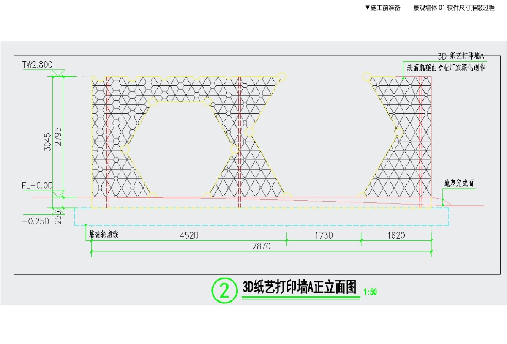Click the overall dimension '7870'
This screenshot has height=344, width=507.
(261, 246)
